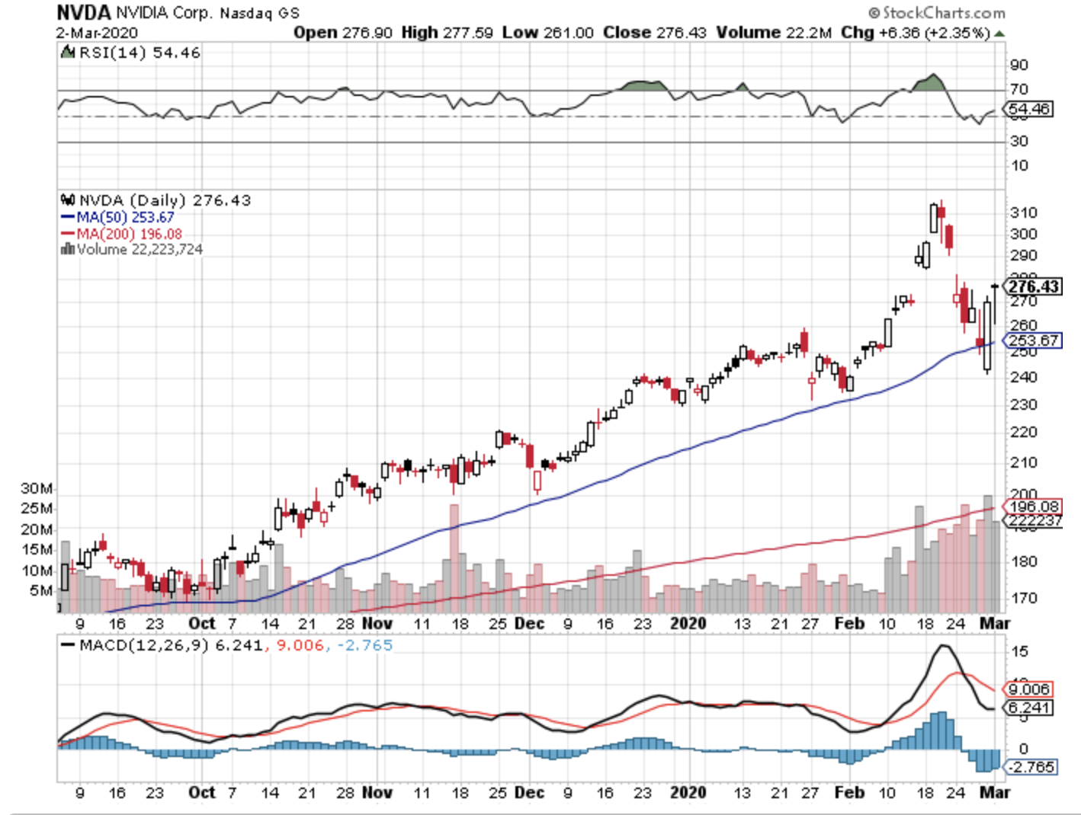The height and width of the screenshot is (815, 1081).
Task: Click the blue boxed -2.765 MACD axis tag
Action: [1031, 767]
